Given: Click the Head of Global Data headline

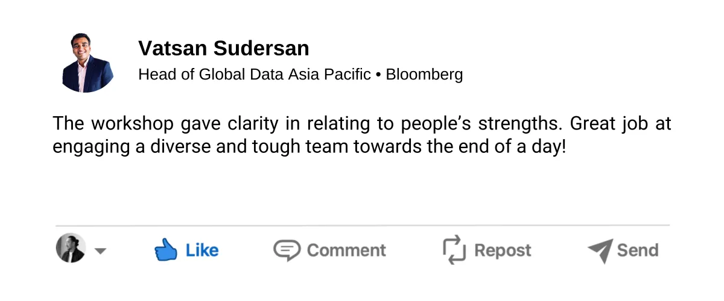Looking at the screenshot, I should click(255, 75).
